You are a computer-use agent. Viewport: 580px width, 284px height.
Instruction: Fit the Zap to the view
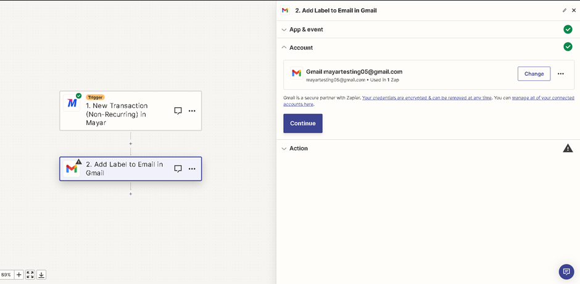click(30, 275)
